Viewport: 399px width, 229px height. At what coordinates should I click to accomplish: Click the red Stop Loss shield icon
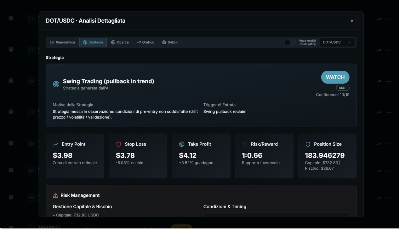119,144
